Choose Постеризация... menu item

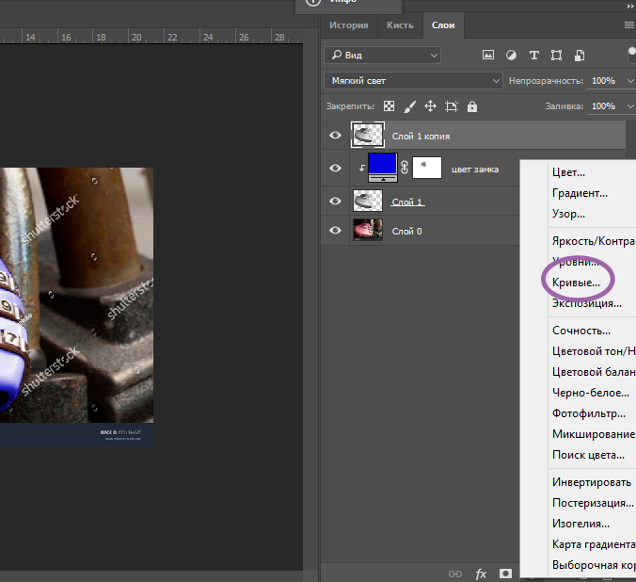[x=592, y=502]
